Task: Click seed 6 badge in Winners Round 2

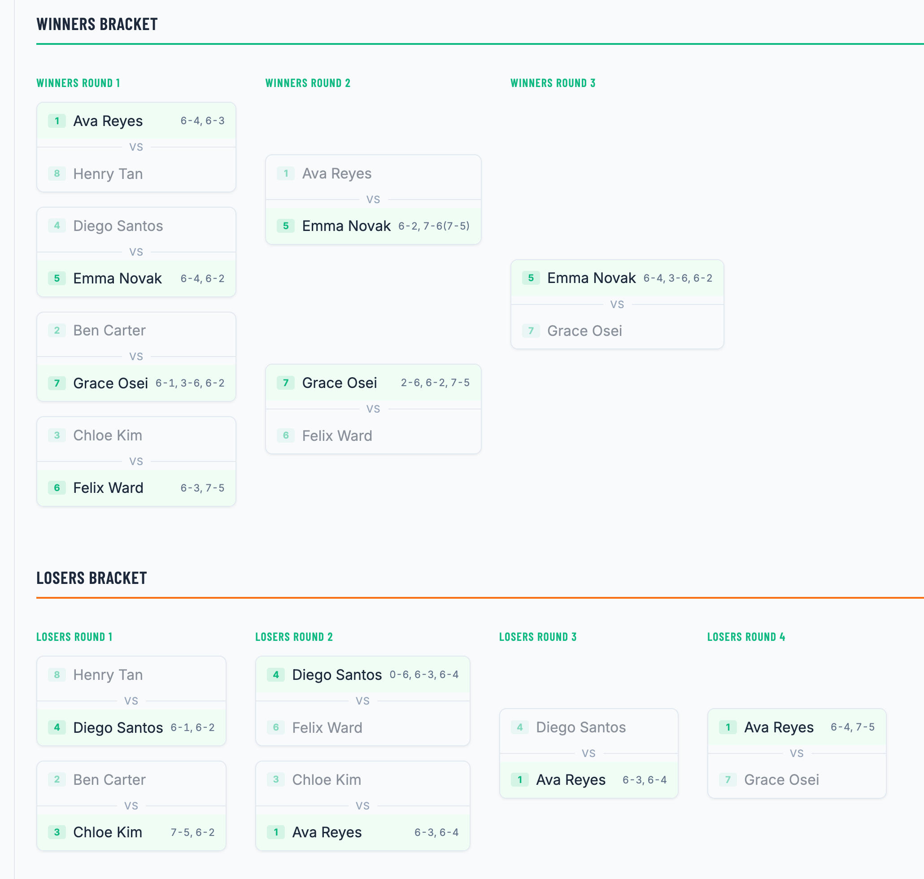Action: pyautogui.click(x=286, y=436)
